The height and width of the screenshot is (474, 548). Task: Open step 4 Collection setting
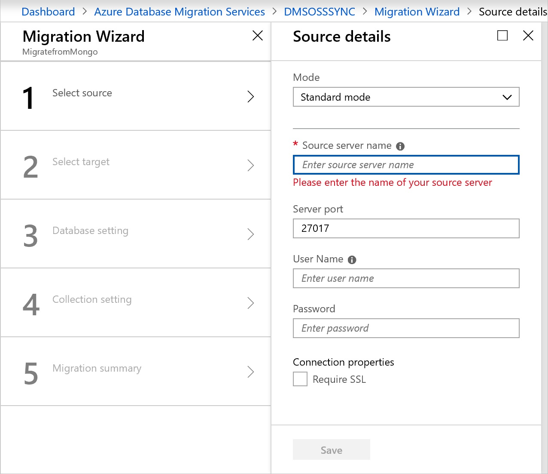click(92, 300)
